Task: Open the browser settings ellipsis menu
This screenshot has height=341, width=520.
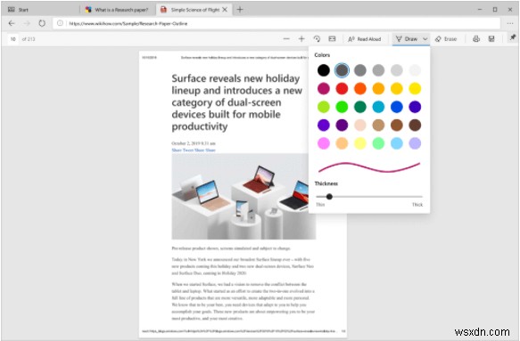Action: [x=509, y=23]
